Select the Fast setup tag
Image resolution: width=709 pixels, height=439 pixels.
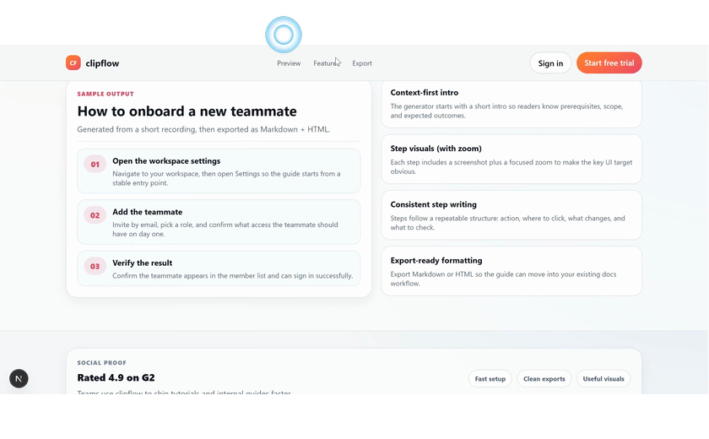490,378
